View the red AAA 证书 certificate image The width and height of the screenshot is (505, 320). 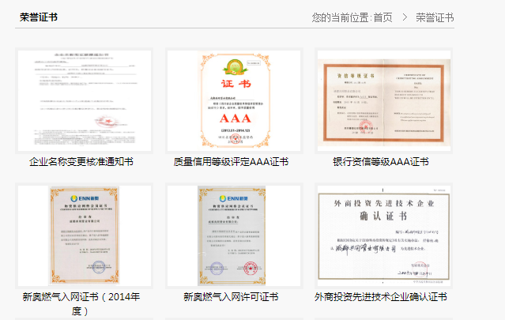coord(234,101)
